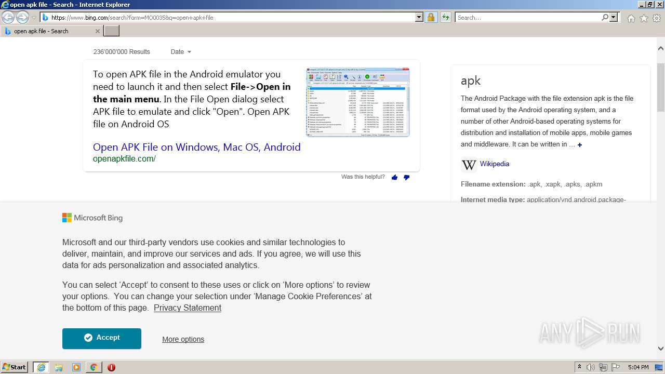Image resolution: width=665 pixels, height=374 pixels.
Task: Open a new blank tab
Action: click(112, 31)
